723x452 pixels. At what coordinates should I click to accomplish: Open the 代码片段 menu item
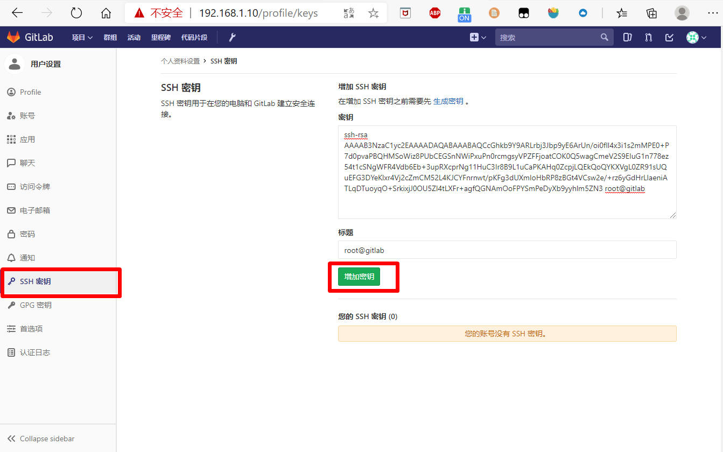tap(194, 37)
